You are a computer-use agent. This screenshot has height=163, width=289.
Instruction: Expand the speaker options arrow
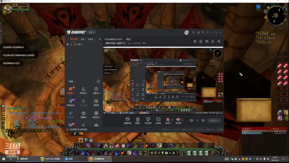click(x=182, y=120)
